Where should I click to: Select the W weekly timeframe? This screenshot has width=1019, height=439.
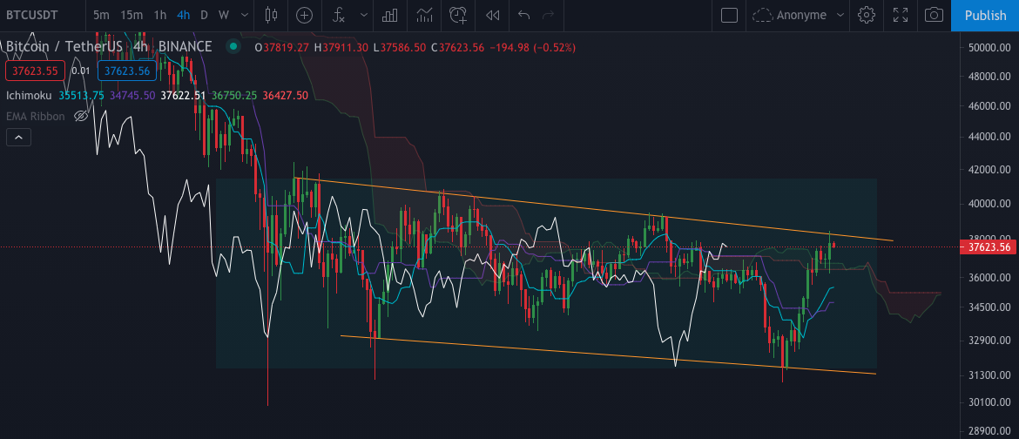tap(224, 15)
